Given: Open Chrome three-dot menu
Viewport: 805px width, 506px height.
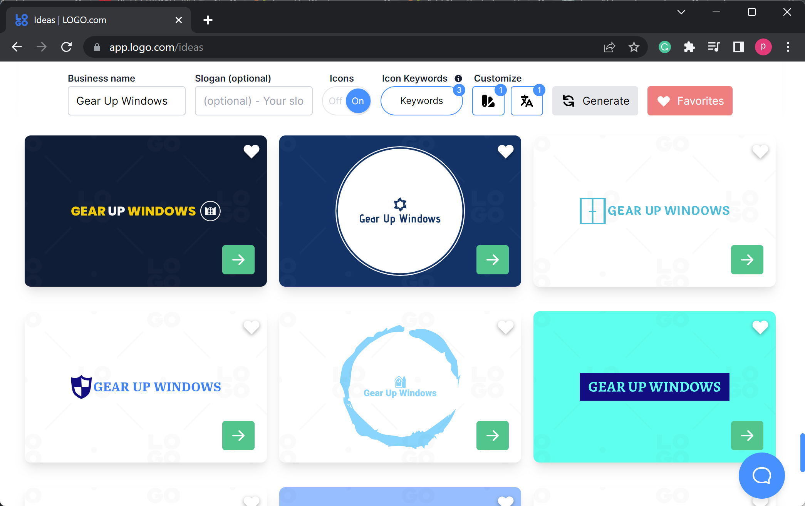Looking at the screenshot, I should [x=788, y=47].
